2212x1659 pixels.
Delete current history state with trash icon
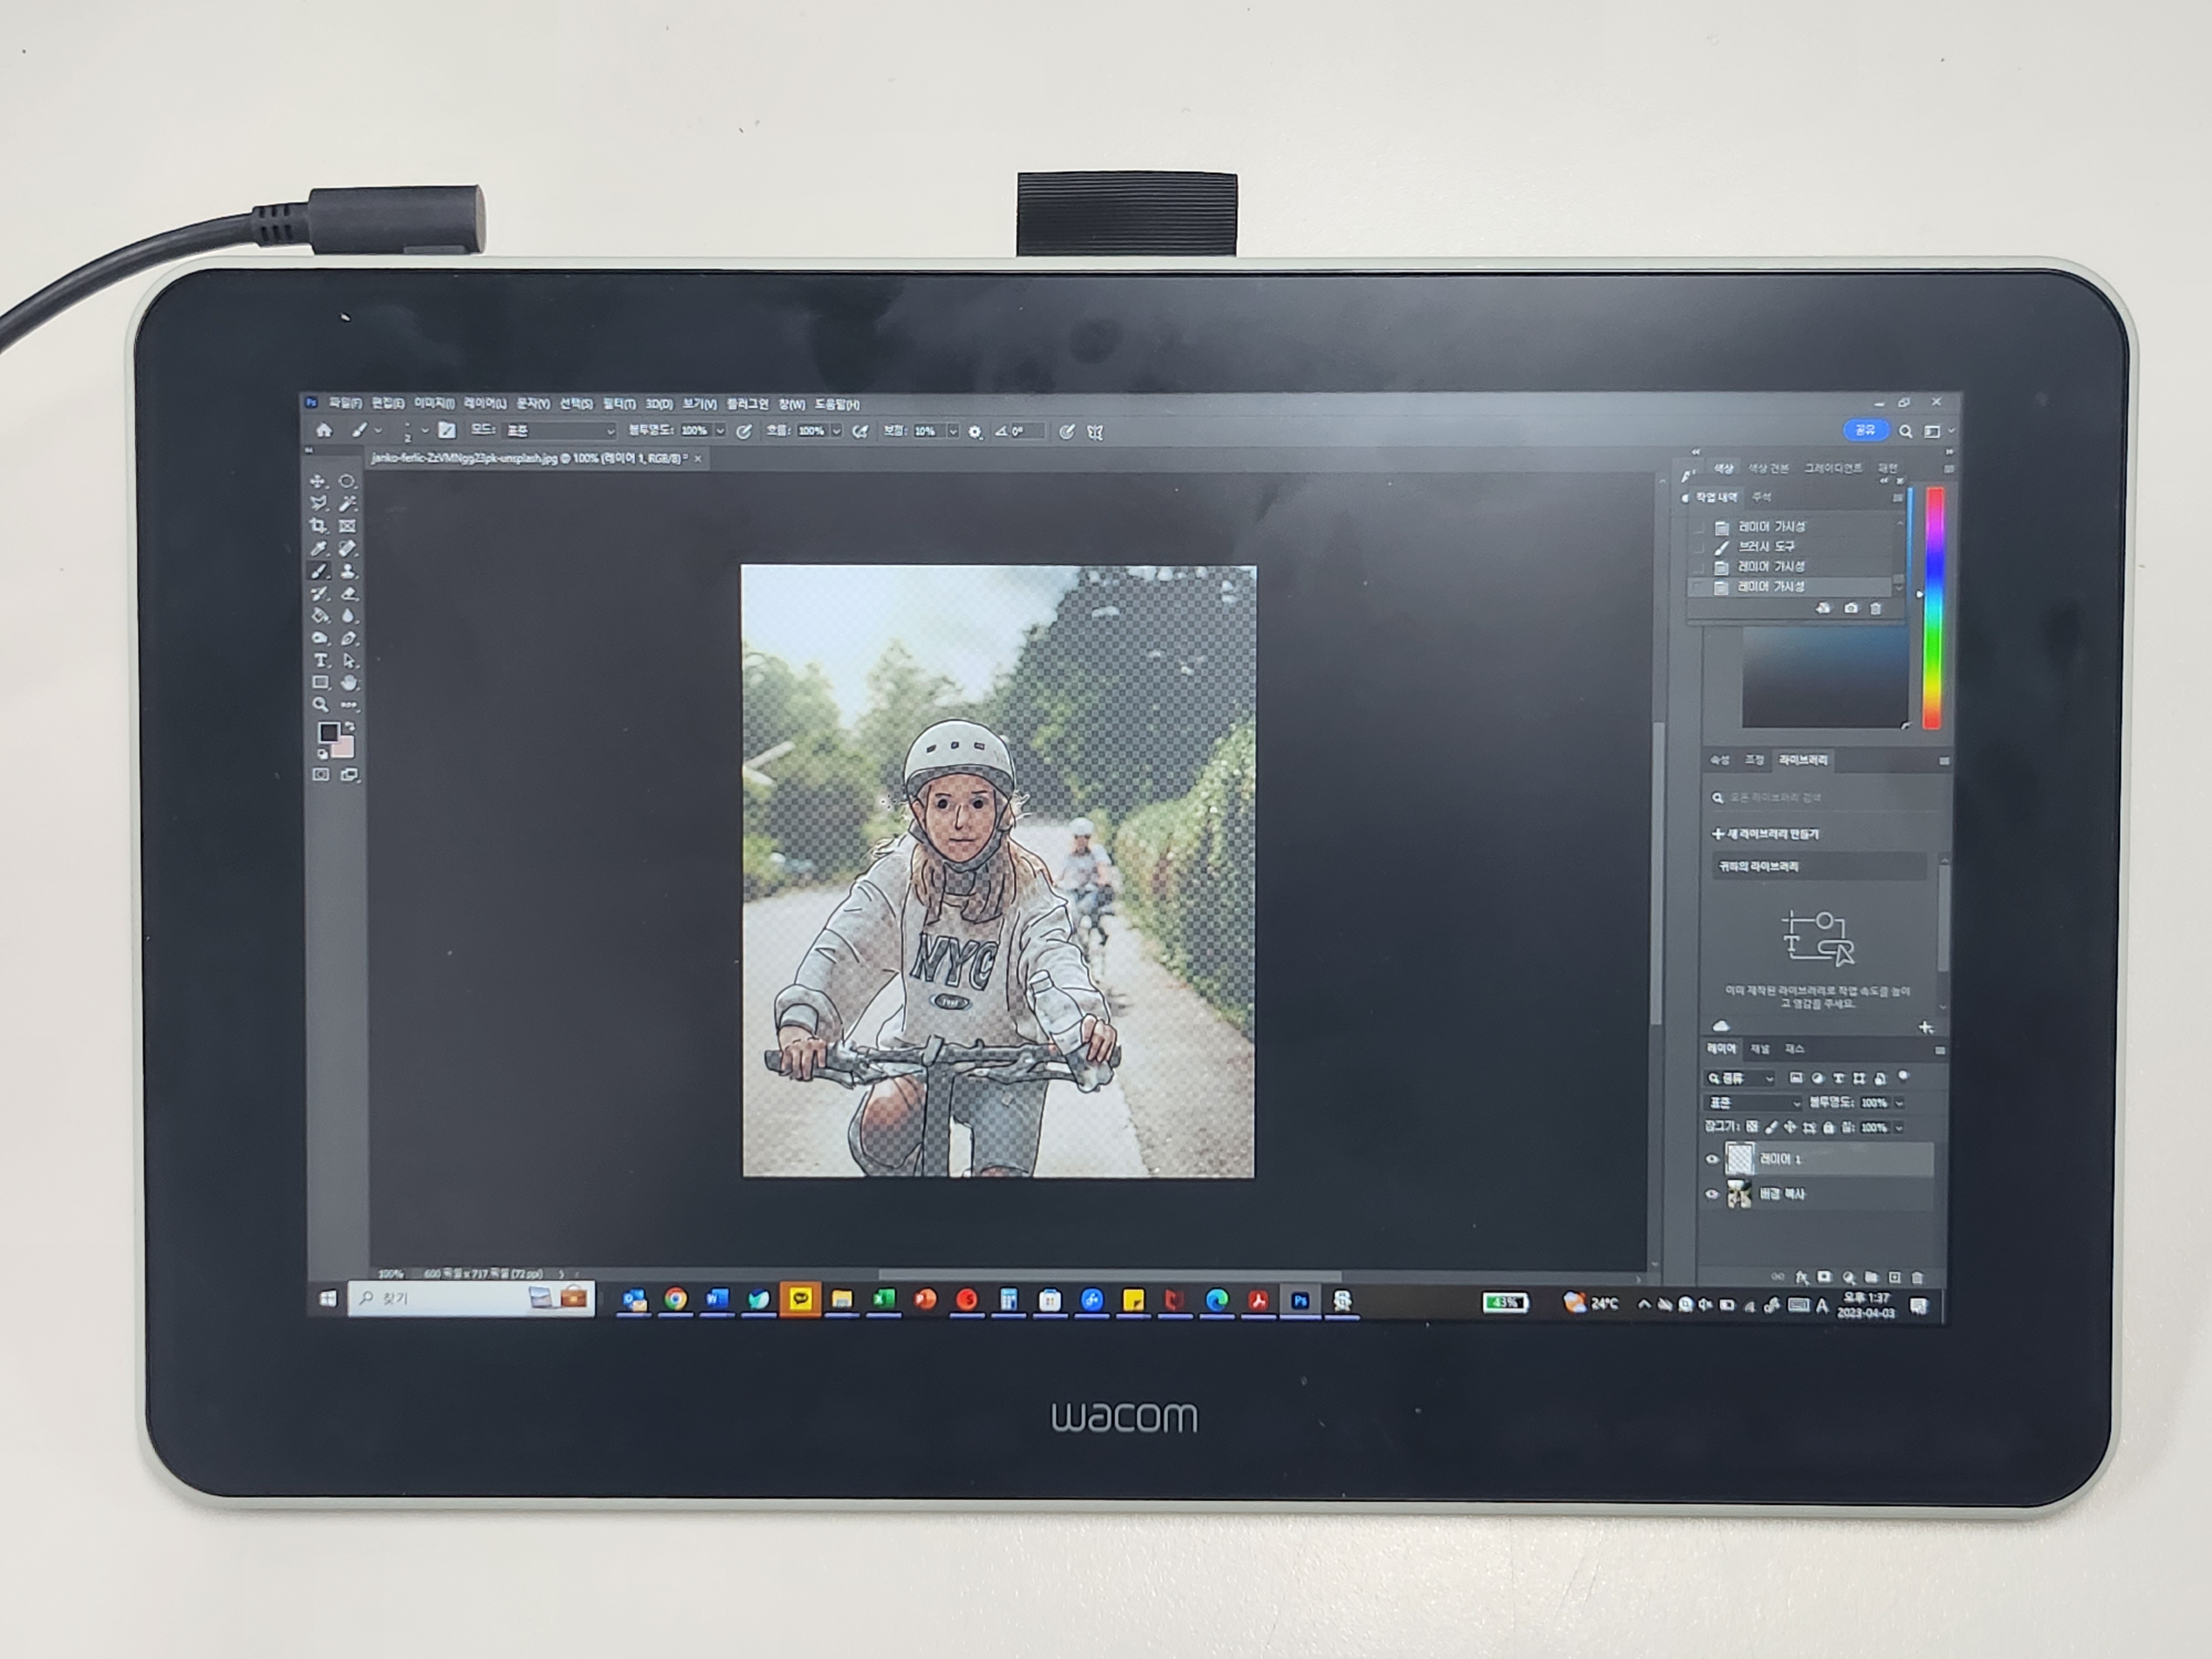(1876, 608)
